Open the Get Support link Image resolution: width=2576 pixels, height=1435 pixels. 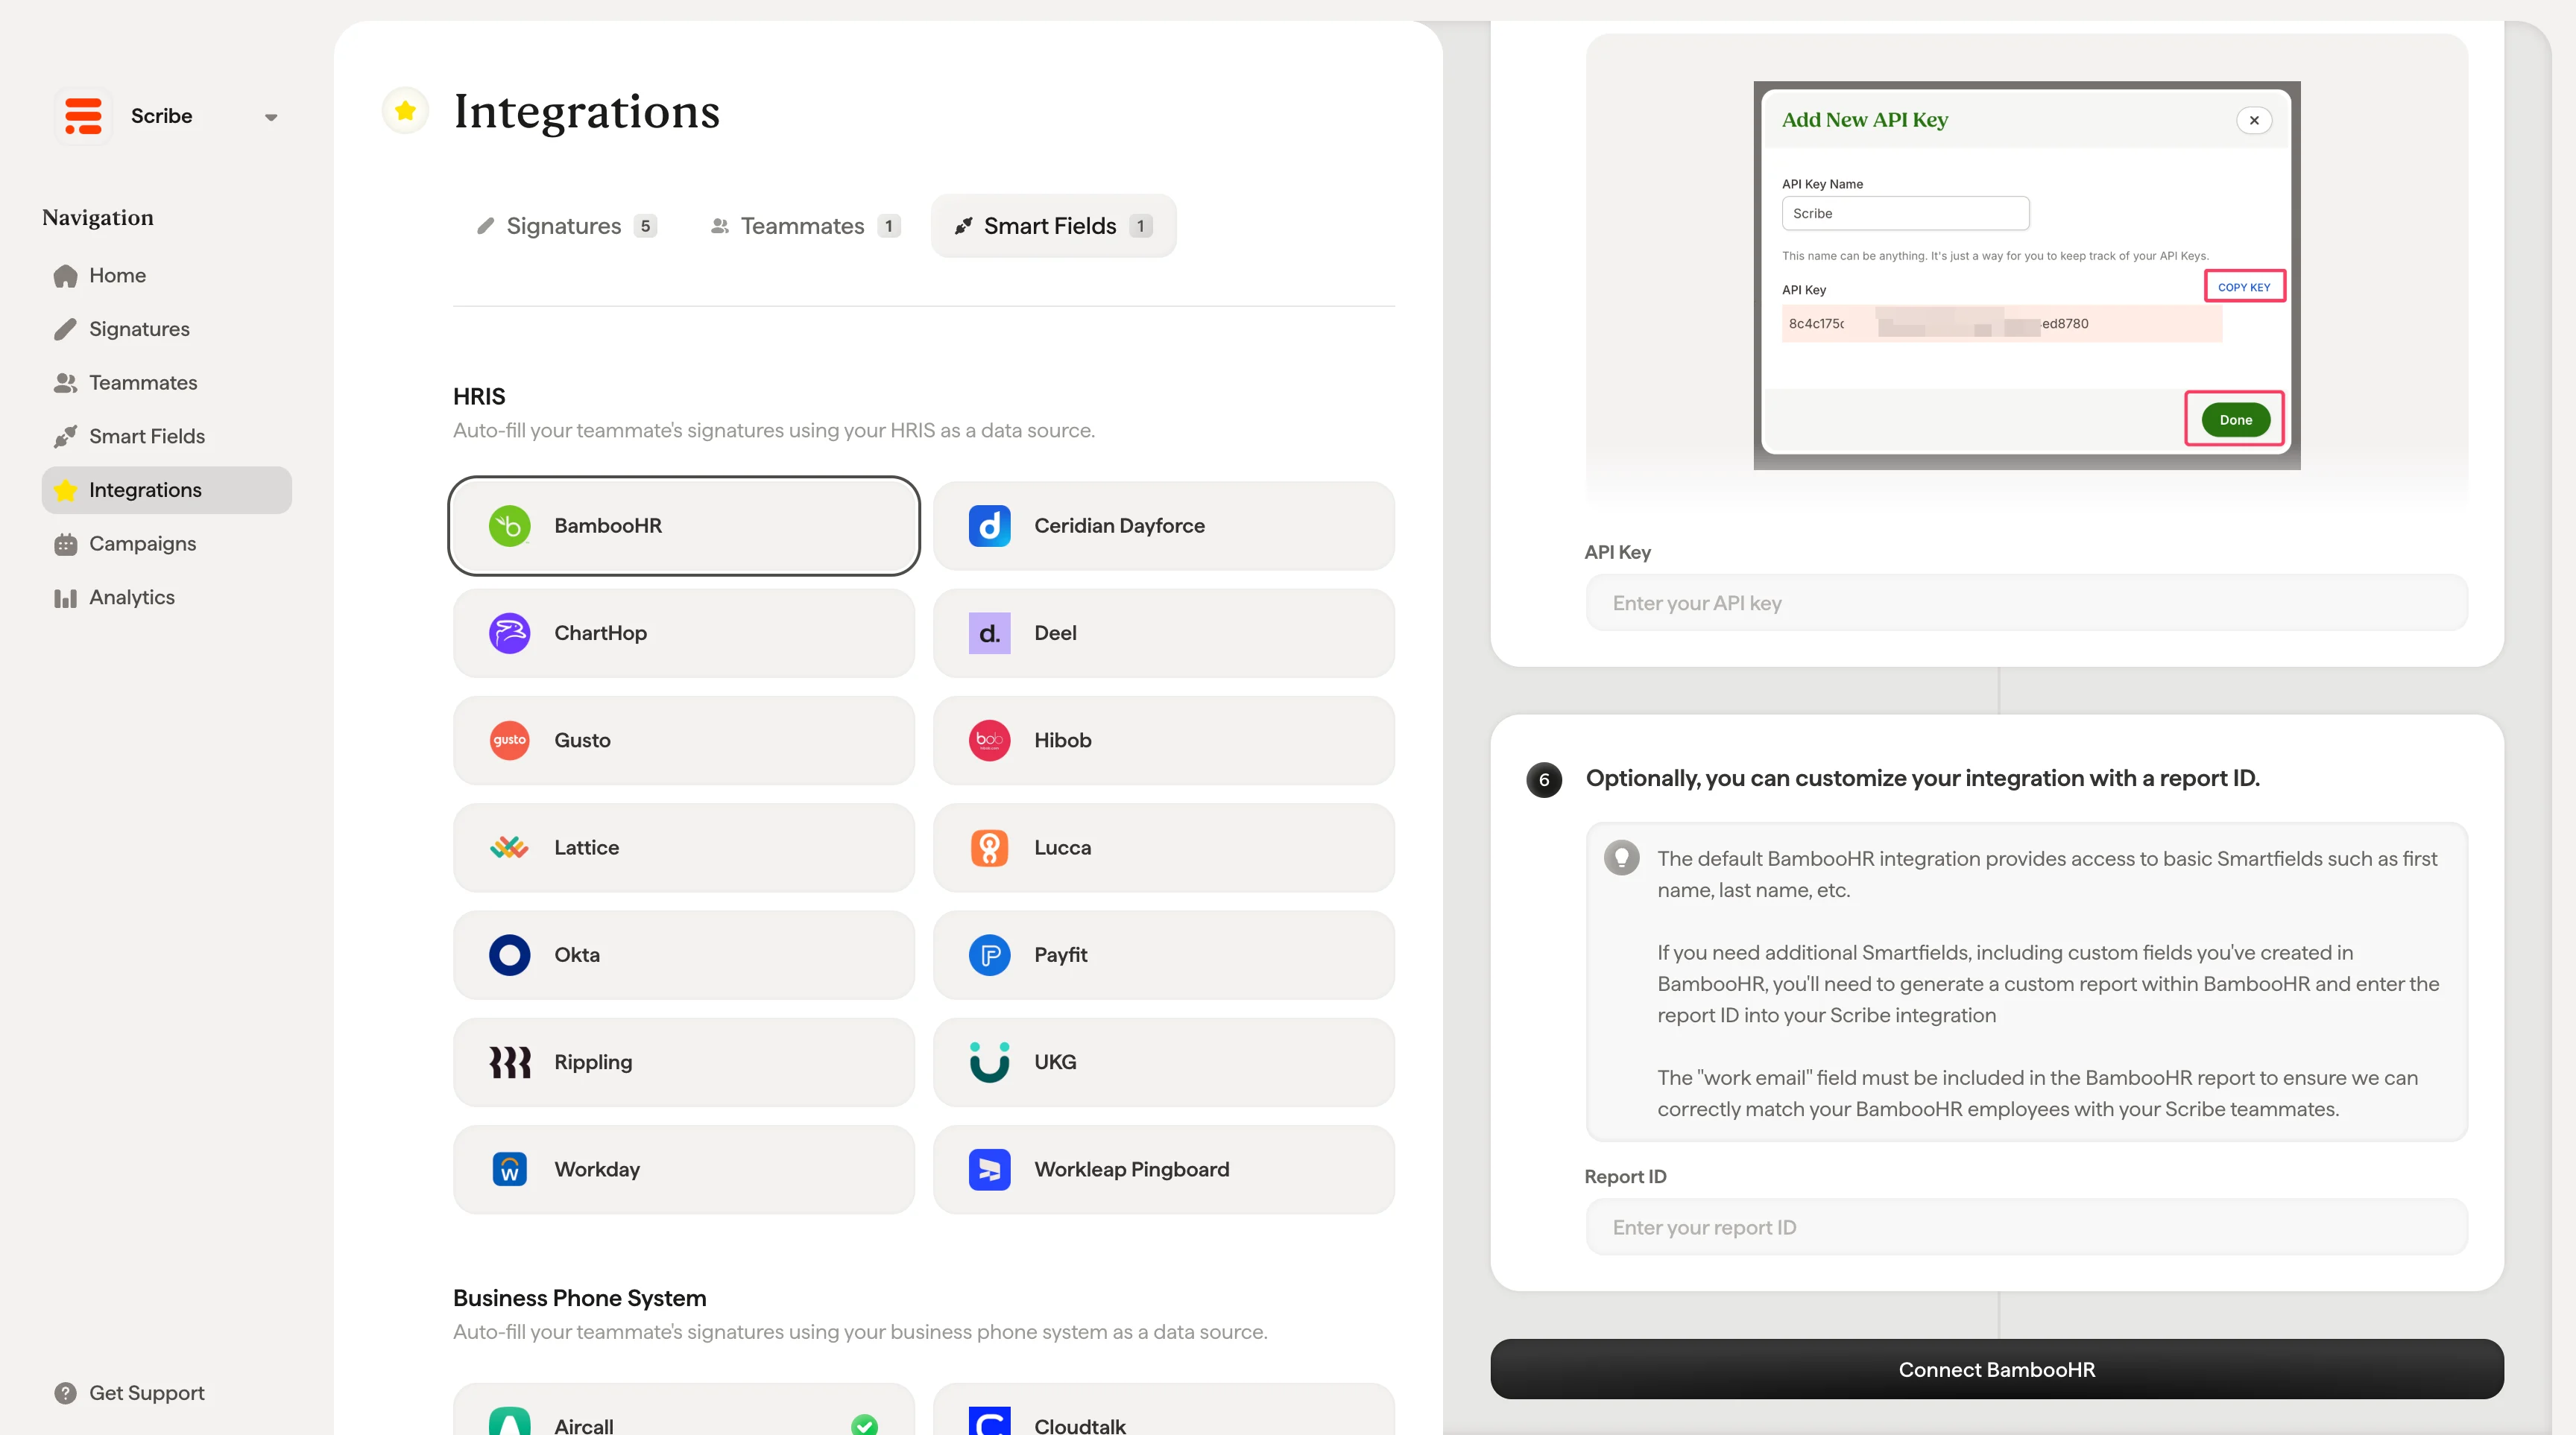click(146, 1393)
